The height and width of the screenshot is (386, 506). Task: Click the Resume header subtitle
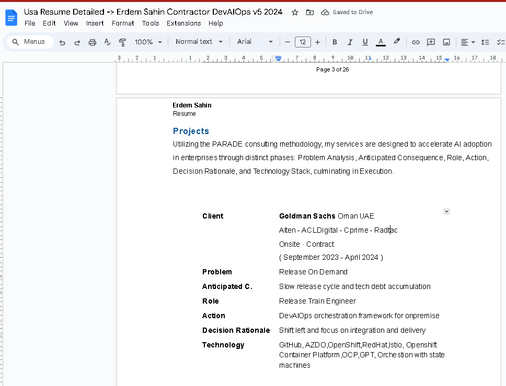[x=185, y=114]
